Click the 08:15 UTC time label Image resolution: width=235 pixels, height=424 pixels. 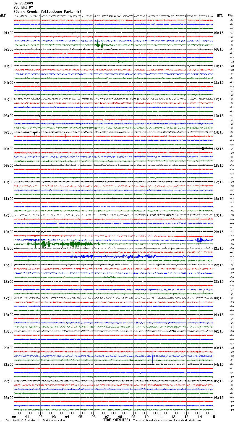[219, 33]
